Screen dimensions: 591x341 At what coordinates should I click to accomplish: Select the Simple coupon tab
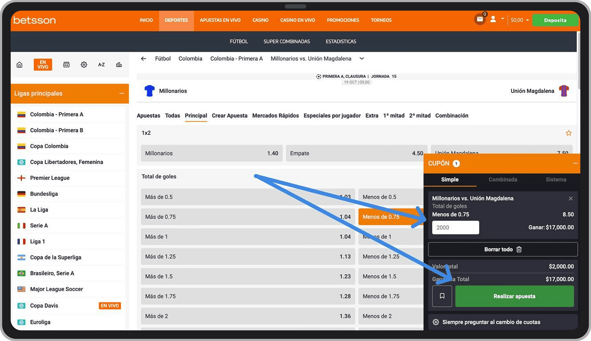pos(450,180)
